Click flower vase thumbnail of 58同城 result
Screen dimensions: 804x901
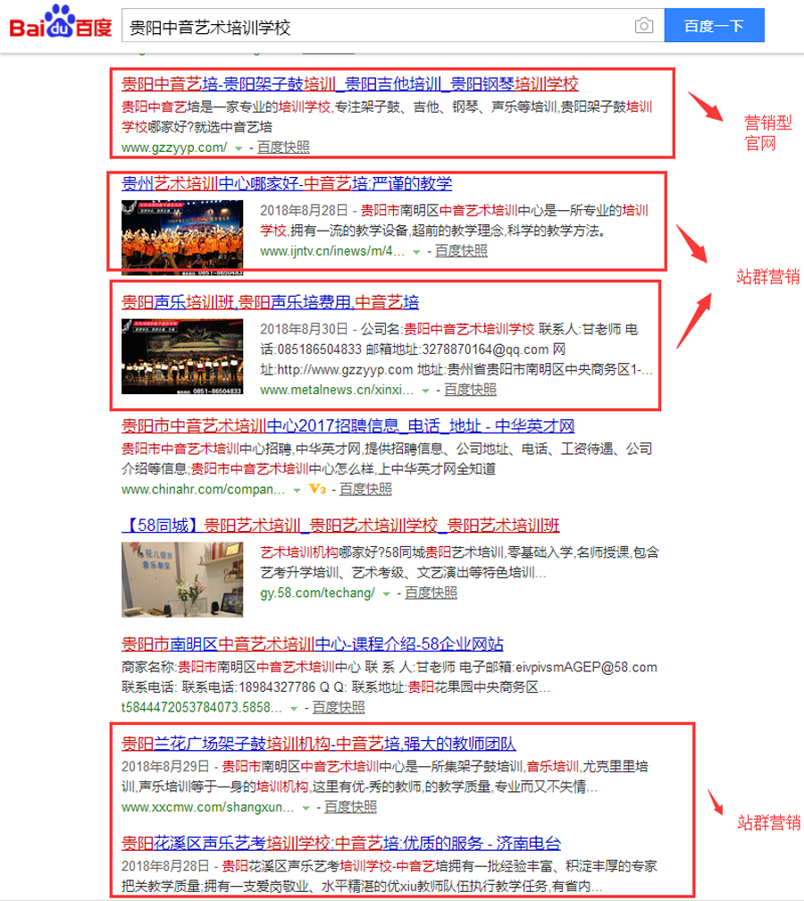point(182,580)
